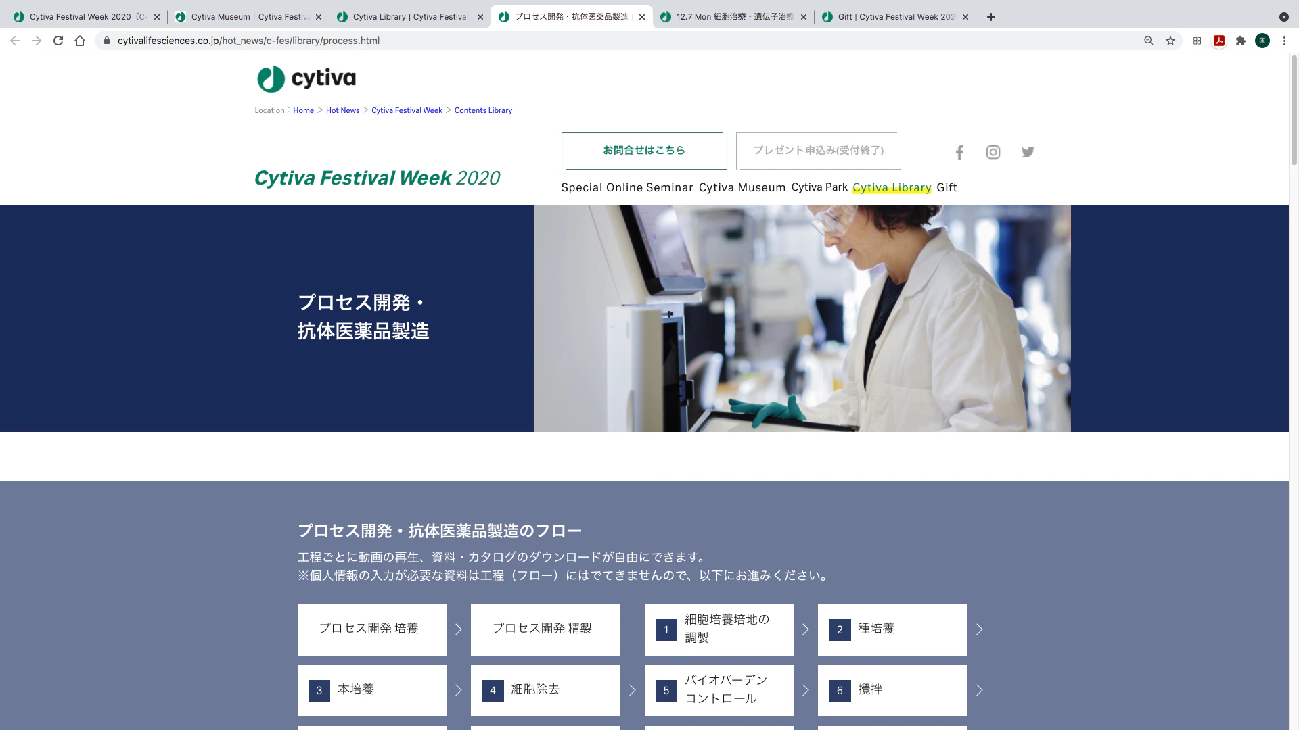
Task: Open Cytiva Museum in the page nav
Action: (x=742, y=187)
